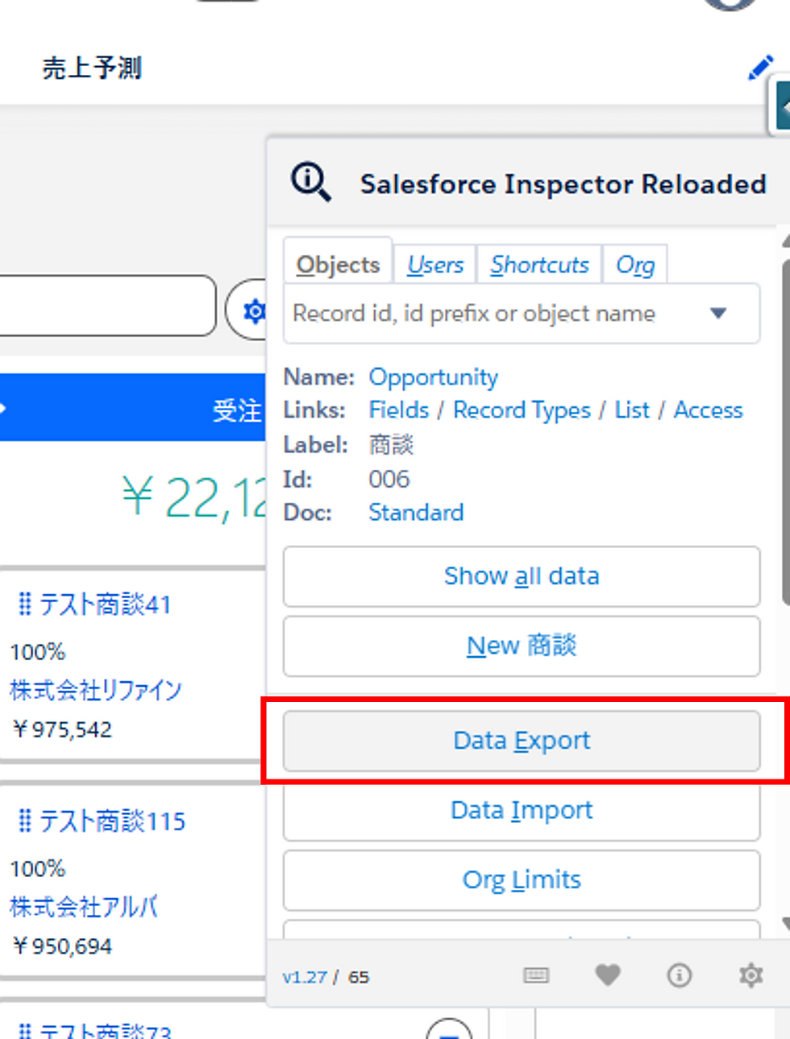Expand the record id dropdown arrow
The width and height of the screenshot is (790, 1039).
(718, 313)
